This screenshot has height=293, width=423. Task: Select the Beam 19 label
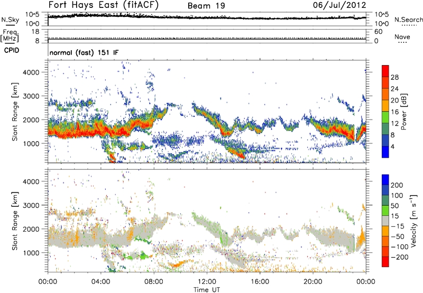(x=206, y=6)
